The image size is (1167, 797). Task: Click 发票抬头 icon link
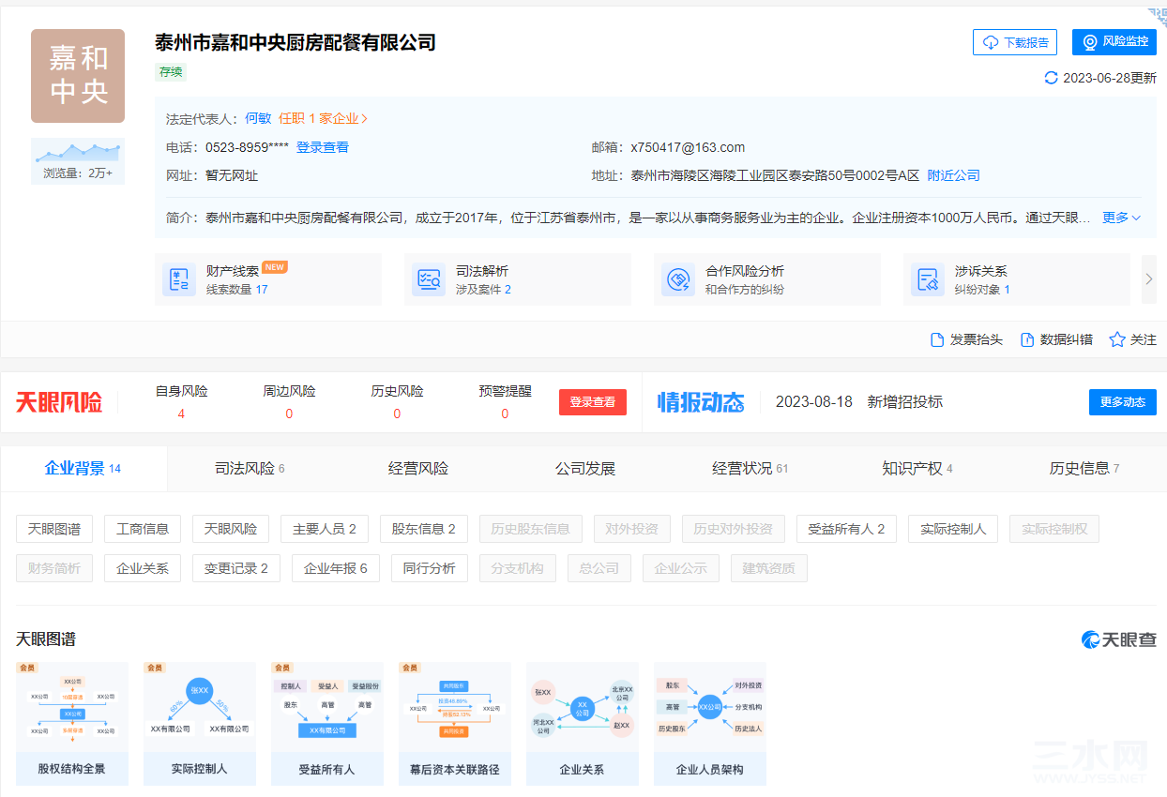966,339
